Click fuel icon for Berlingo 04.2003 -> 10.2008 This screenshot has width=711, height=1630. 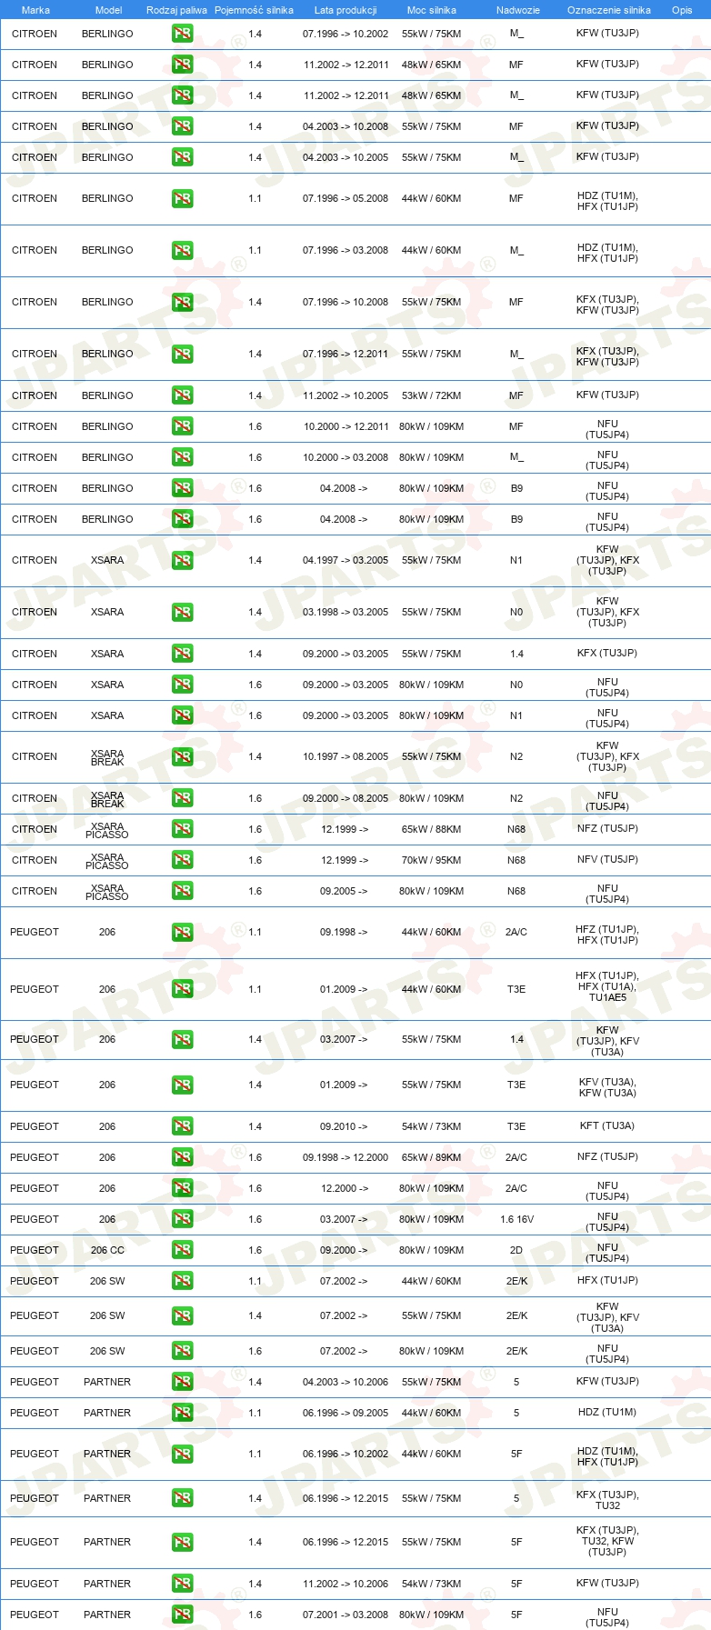pyautogui.click(x=183, y=126)
